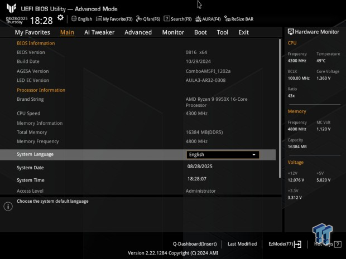Click the Access Level row
The height and width of the screenshot is (259, 346).
point(138,191)
